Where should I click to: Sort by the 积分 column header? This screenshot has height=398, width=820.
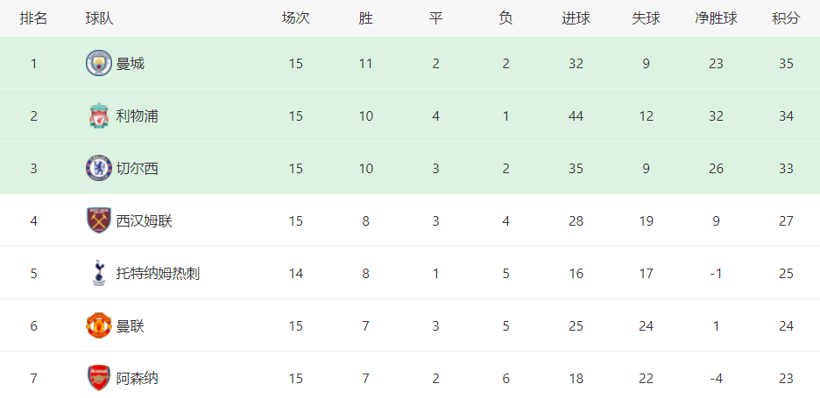point(786,18)
